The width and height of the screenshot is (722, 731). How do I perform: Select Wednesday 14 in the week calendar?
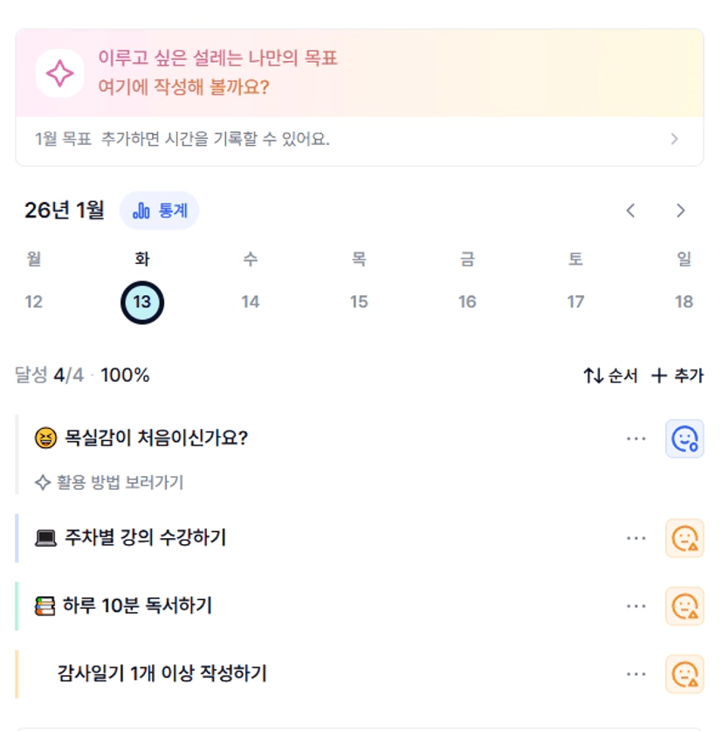click(251, 302)
